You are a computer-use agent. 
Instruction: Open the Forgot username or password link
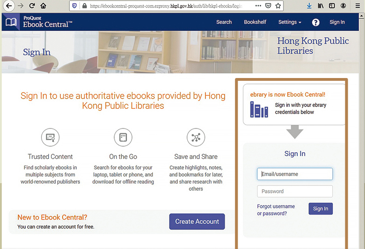point(276,210)
